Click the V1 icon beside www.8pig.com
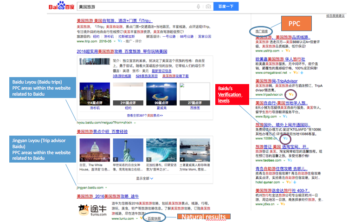Screen dimensions: 348x222 click(285, 117)
